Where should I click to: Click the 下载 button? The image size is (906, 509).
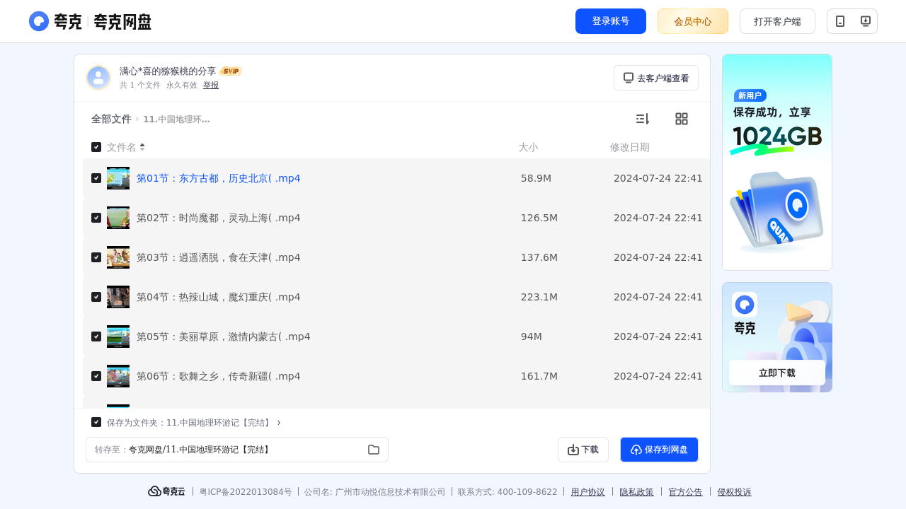point(583,450)
